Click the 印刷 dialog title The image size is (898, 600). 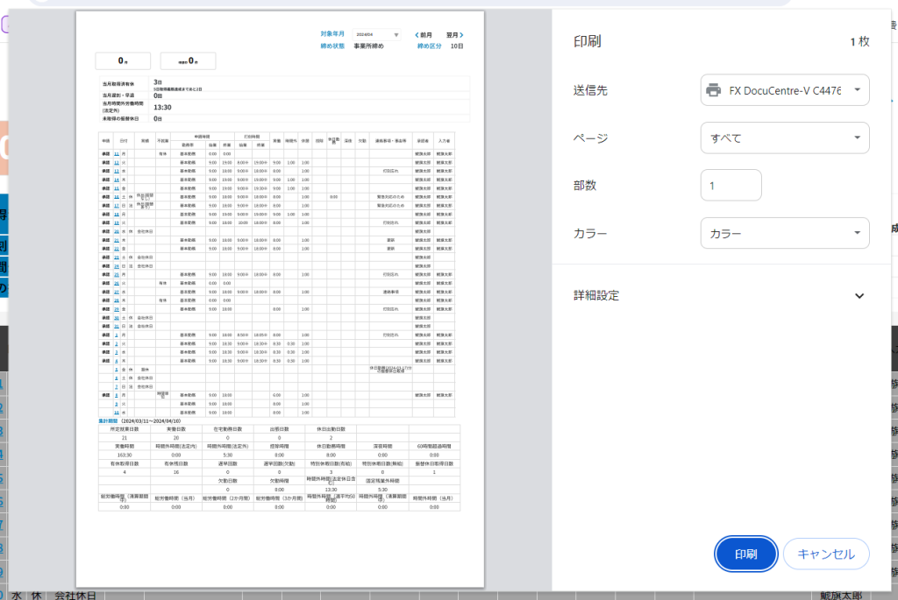click(587, 41)
